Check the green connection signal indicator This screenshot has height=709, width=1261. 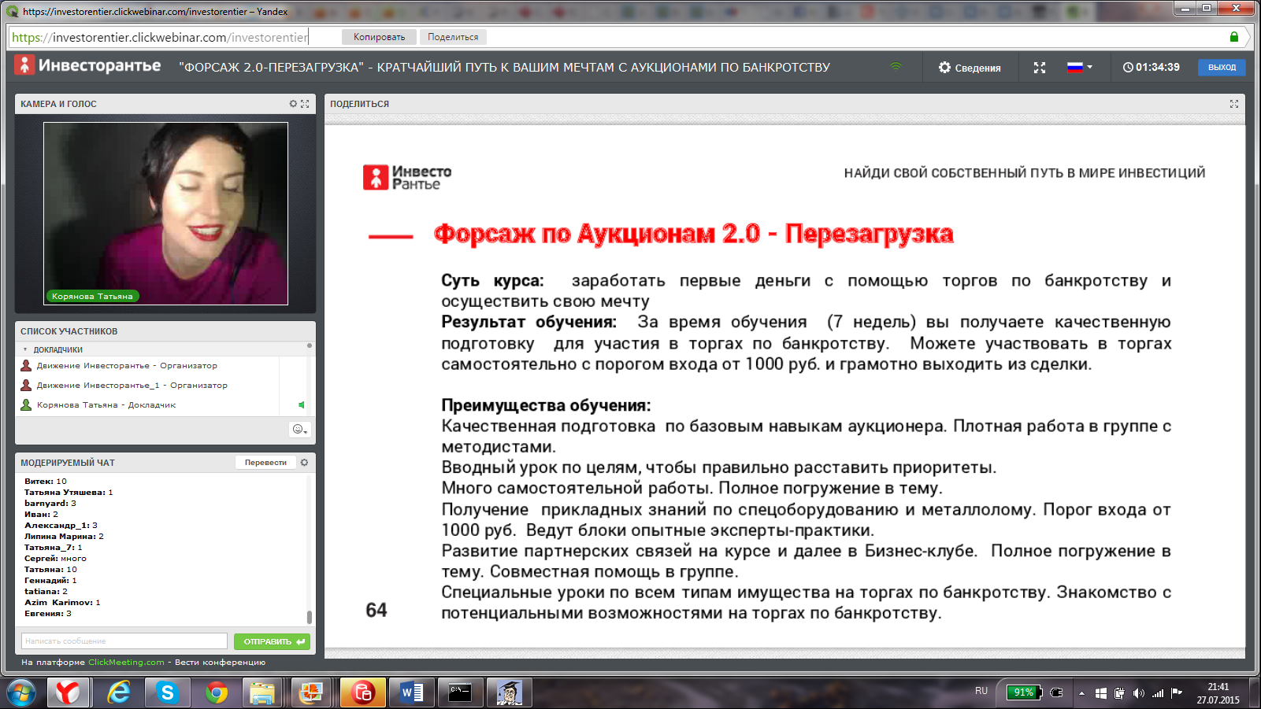896,67
